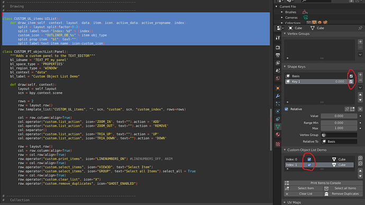This screenshot has height=205, width=365.
Task: Click zoom-in icon to add custom list item
Action: [x=360, y=158]
